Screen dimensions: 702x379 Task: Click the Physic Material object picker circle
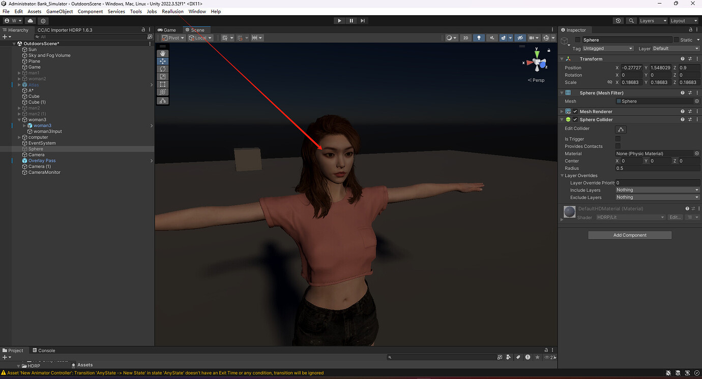point(696,153)
